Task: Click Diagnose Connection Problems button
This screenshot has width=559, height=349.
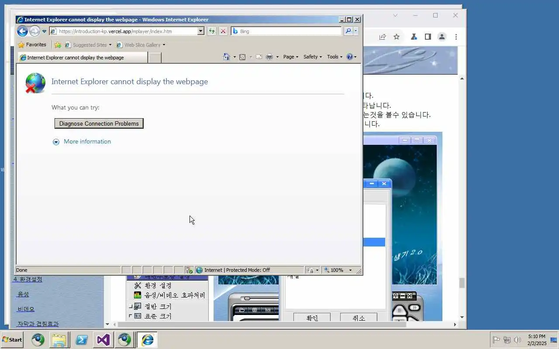Action: [x=99, y=123]
